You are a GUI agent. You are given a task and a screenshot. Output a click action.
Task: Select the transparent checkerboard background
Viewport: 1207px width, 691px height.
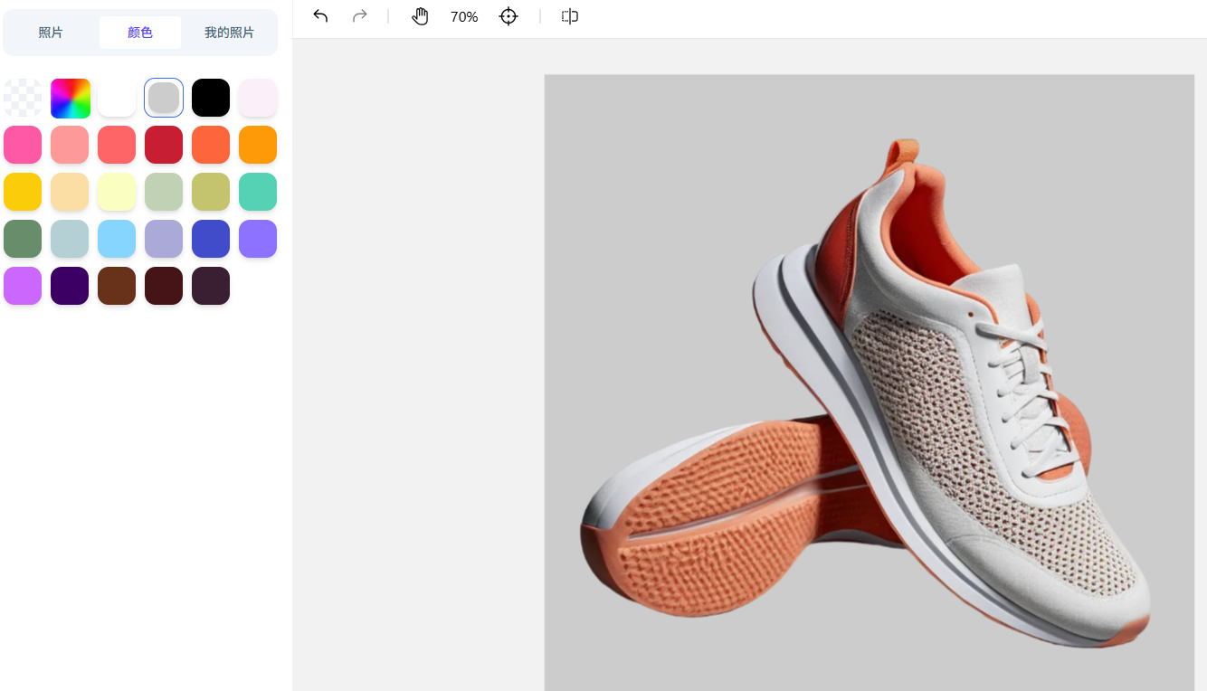[x=23, y=98]
